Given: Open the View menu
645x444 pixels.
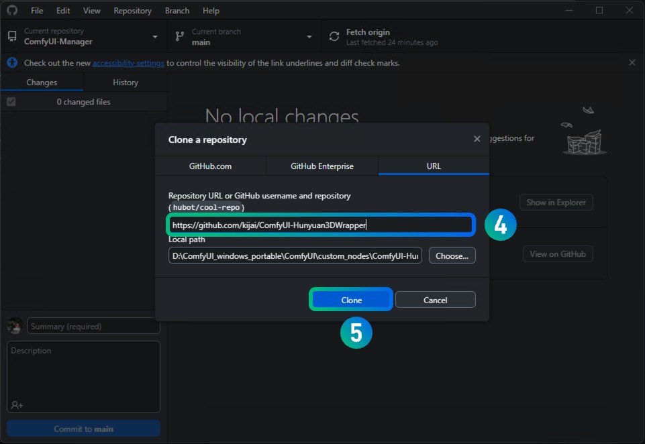Looking at the screenshot, I should (x=91, y=11).
